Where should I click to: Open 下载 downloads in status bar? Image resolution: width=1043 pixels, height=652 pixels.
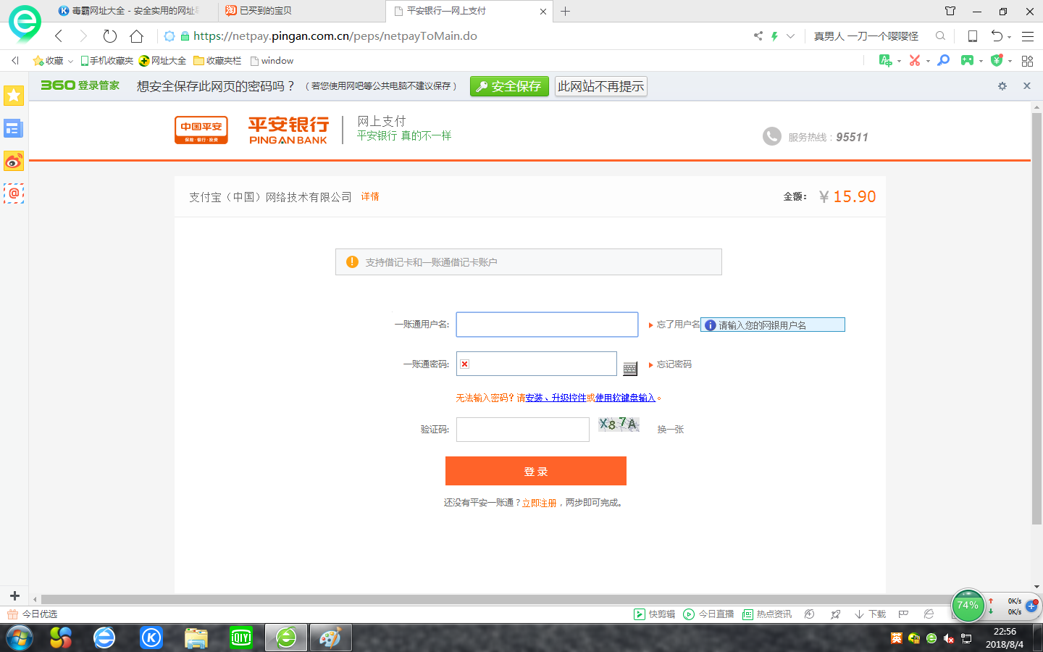(871, 614)
